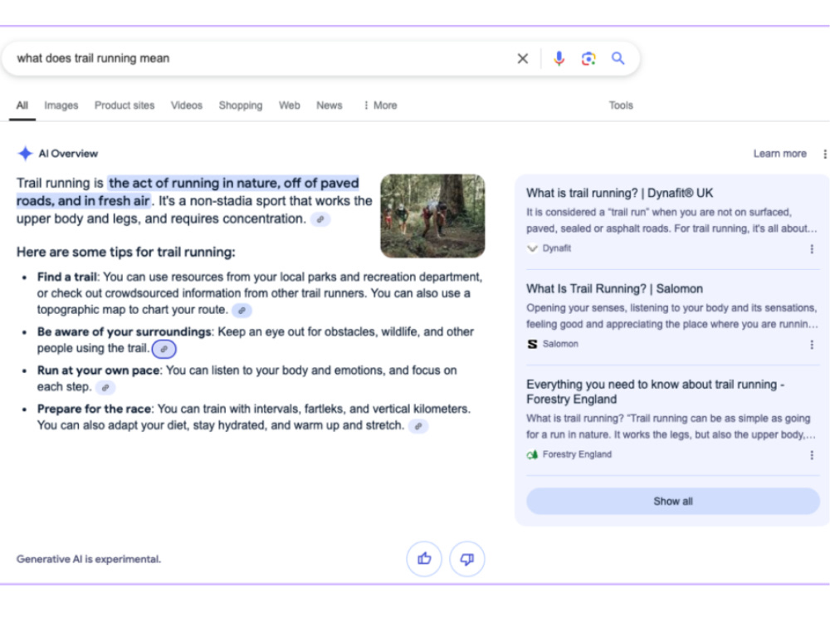Click the Learn more link

coord(779,154)
